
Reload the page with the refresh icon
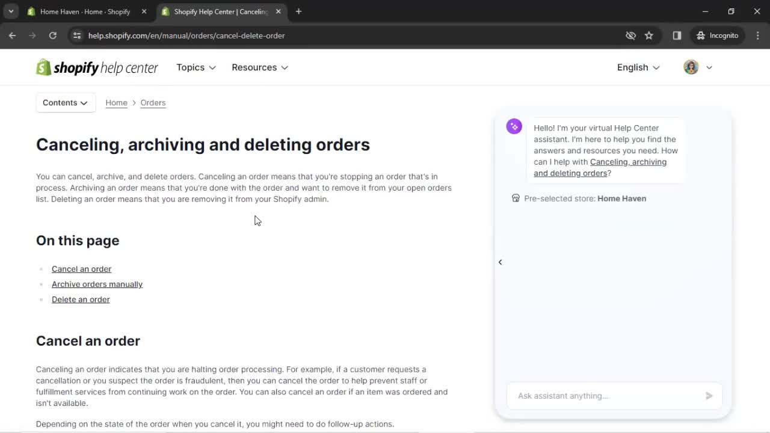(x=53, y=35)
